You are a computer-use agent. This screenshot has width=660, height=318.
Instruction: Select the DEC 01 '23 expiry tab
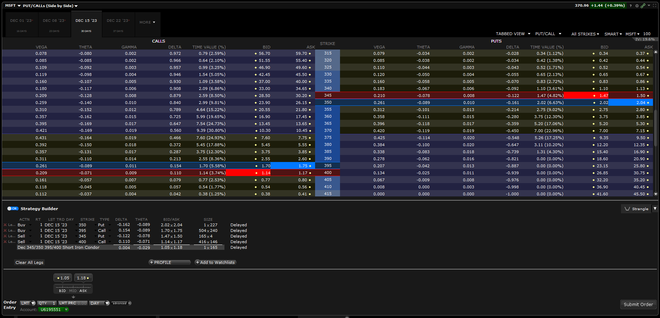click(x=21, y=25)
